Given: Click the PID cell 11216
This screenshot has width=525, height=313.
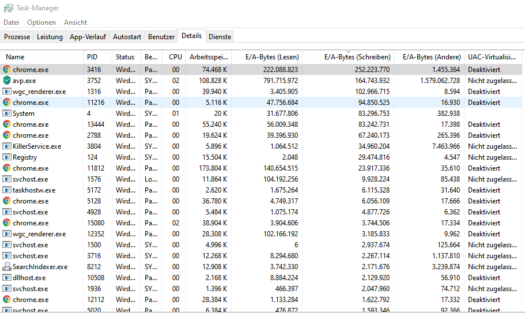Looking at the screenshot, I should click(96, 103).
